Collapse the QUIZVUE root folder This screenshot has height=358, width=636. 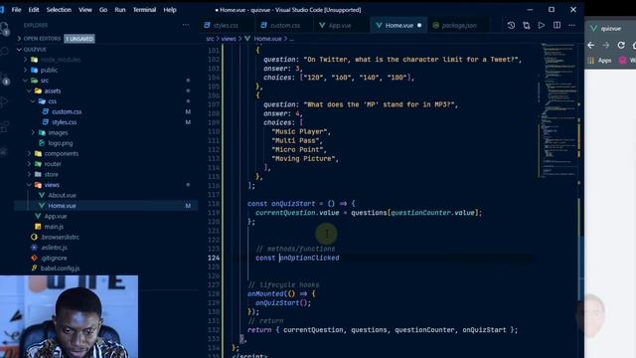pyautogui.click(x=35, y=49)
